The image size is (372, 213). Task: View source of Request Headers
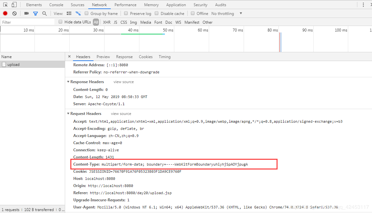pos(121,114)
